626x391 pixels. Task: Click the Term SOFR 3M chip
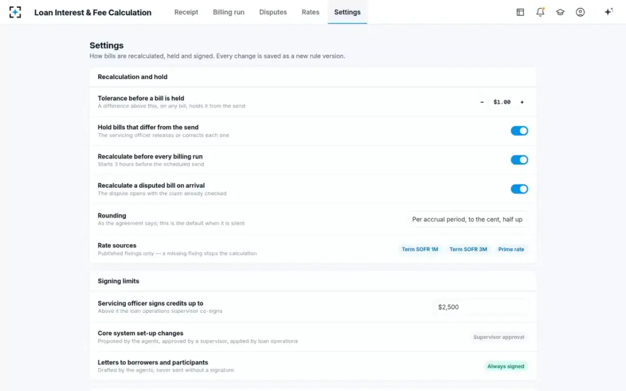pos(468,249)
